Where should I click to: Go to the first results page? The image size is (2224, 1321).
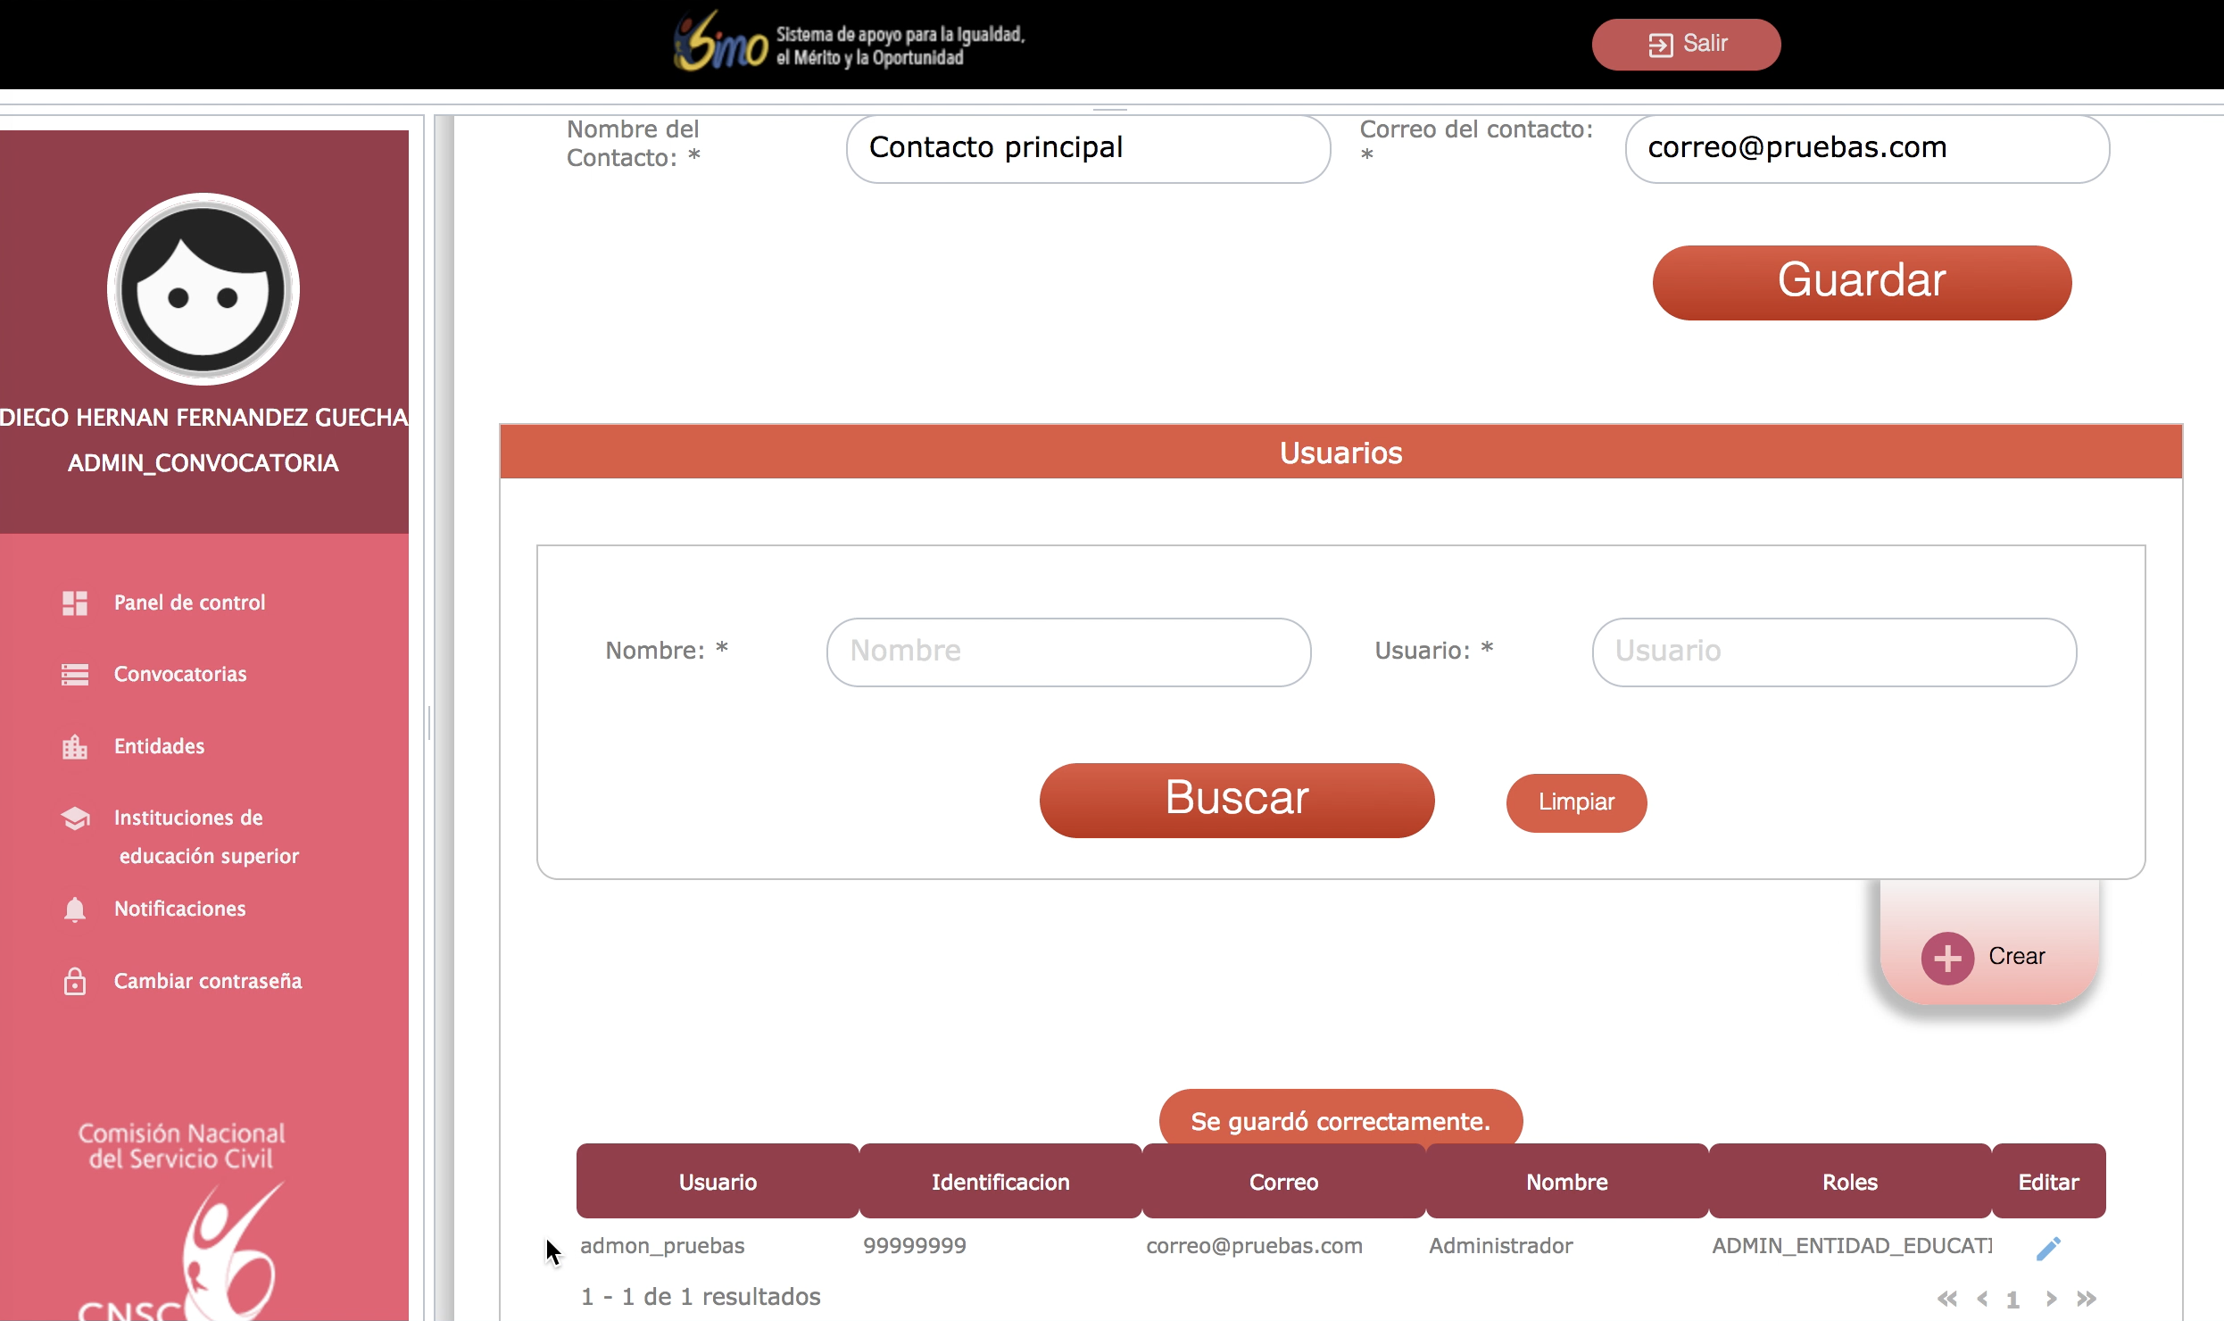[x=1947, y=1299]
